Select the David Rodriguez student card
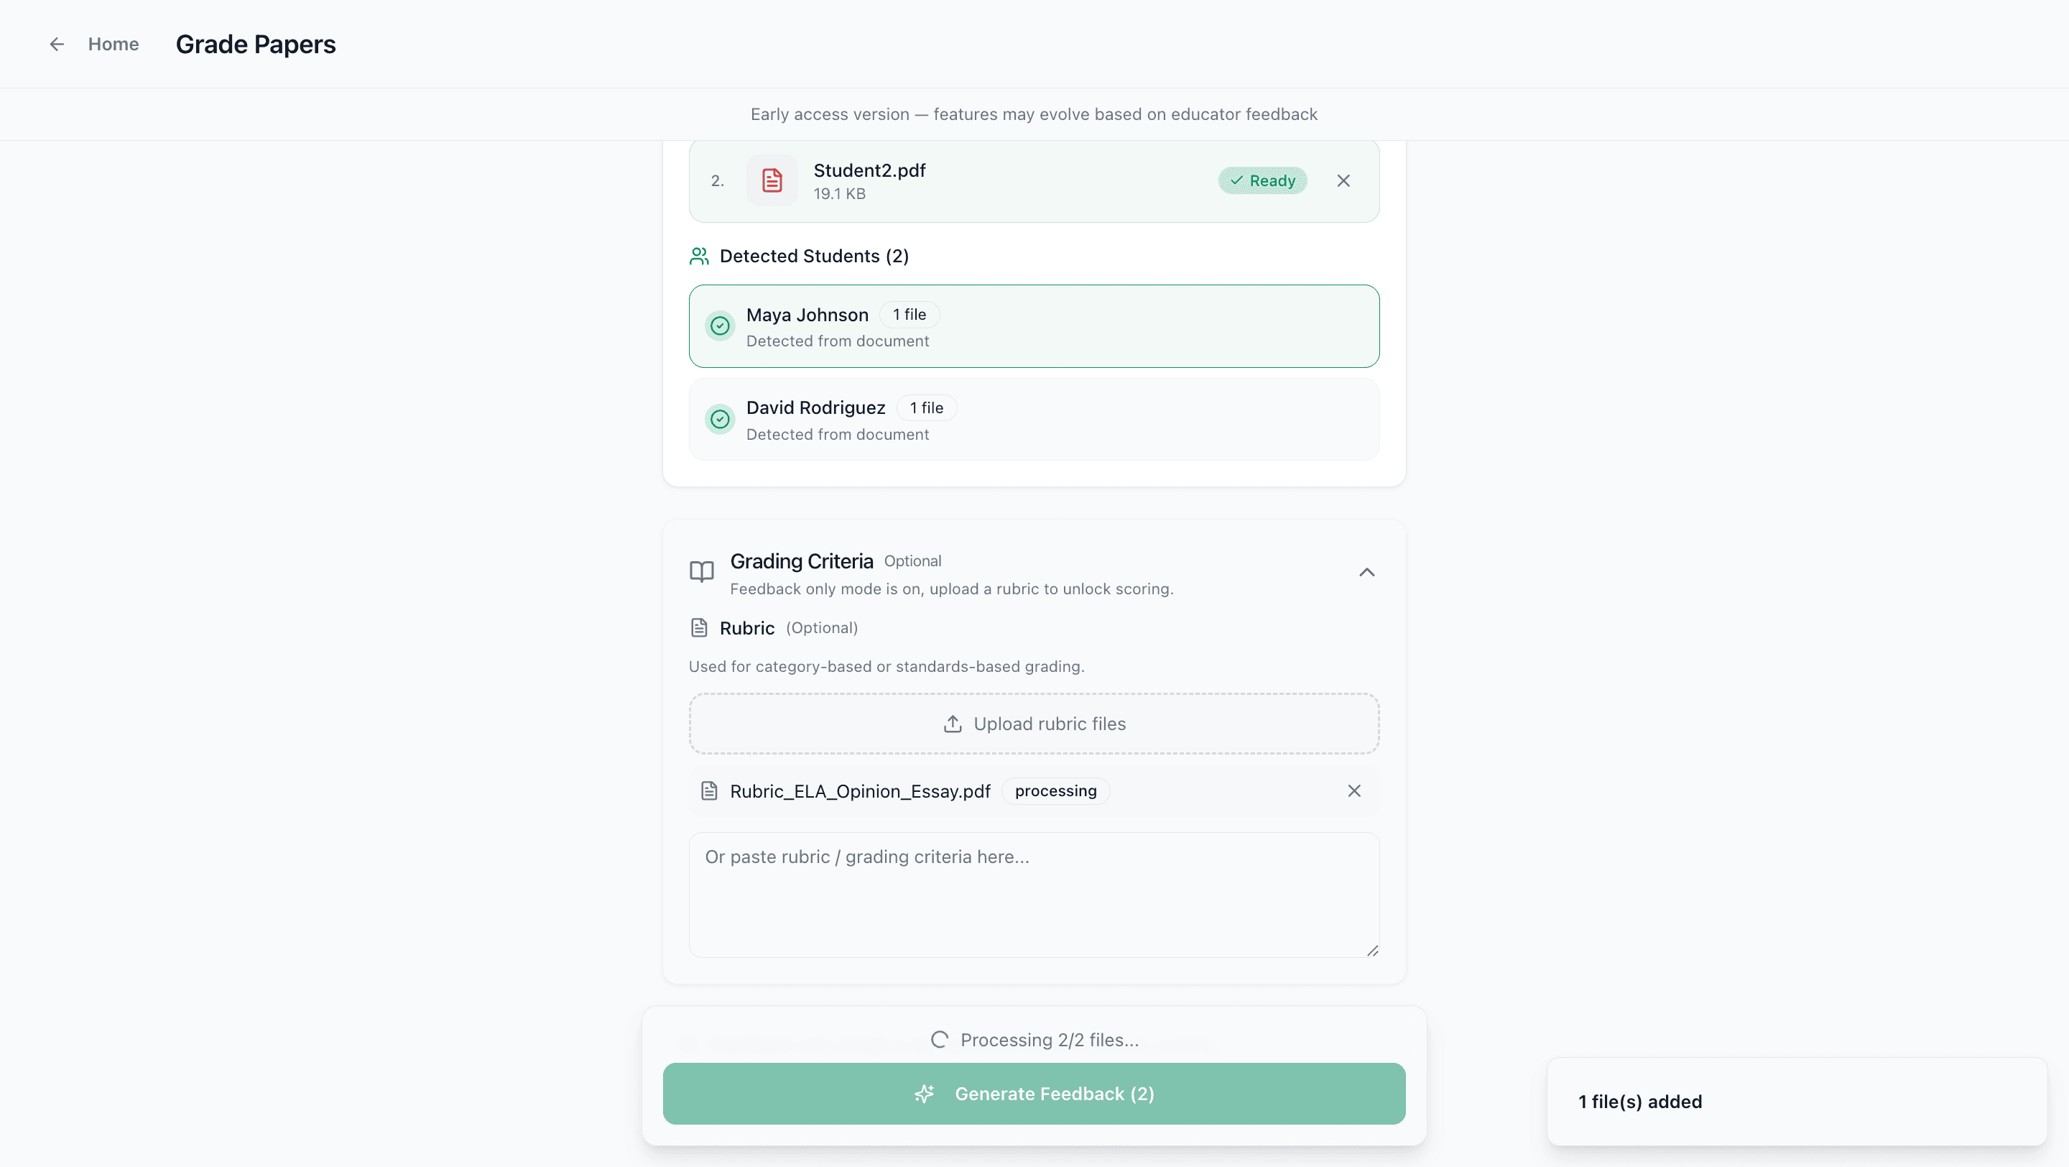Screen dimensions: 2069x1167 (1034, 419)
